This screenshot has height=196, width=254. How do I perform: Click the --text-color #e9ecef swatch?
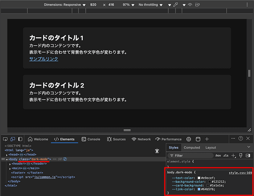coord(199,178)
